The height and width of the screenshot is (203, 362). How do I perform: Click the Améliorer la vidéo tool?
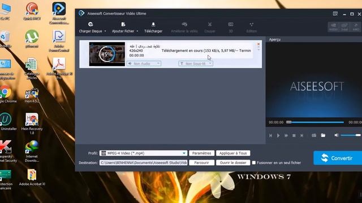(x=184, y=28)
